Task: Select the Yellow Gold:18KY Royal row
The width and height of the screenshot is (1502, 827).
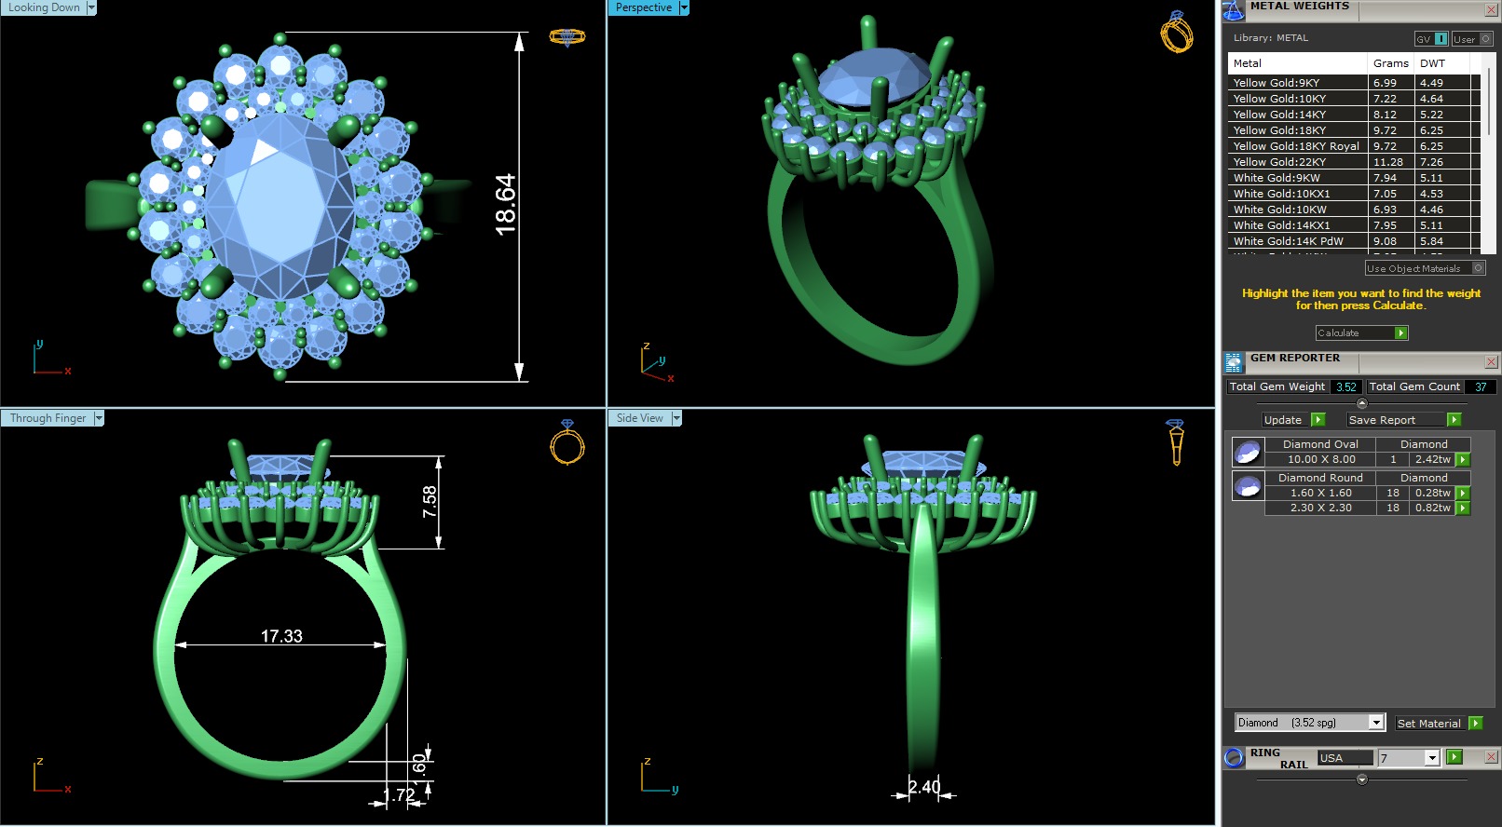Action: point(1354,146)
